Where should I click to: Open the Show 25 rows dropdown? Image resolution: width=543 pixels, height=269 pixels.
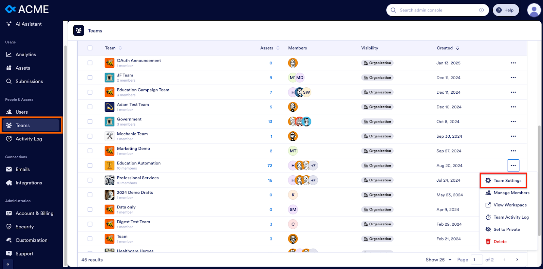[438, 260]
